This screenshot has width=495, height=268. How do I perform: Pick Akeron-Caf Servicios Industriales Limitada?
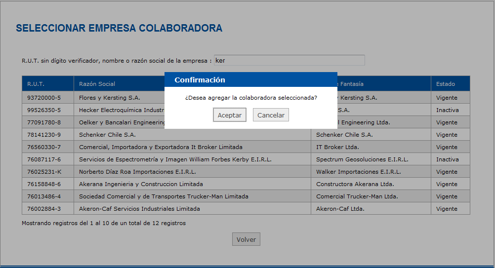pyautogui.click(x=139, y=209)
